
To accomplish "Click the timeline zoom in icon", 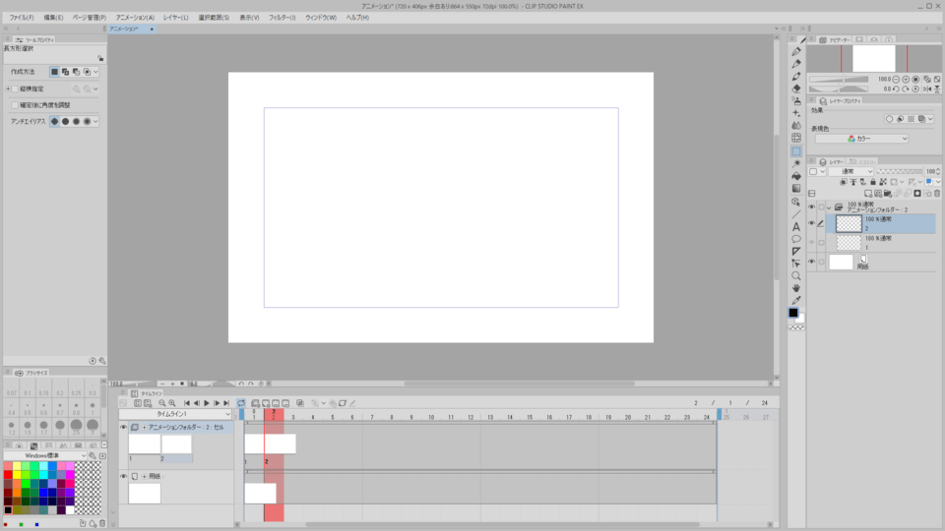I will pyautogui.click(x=172, y=403).
